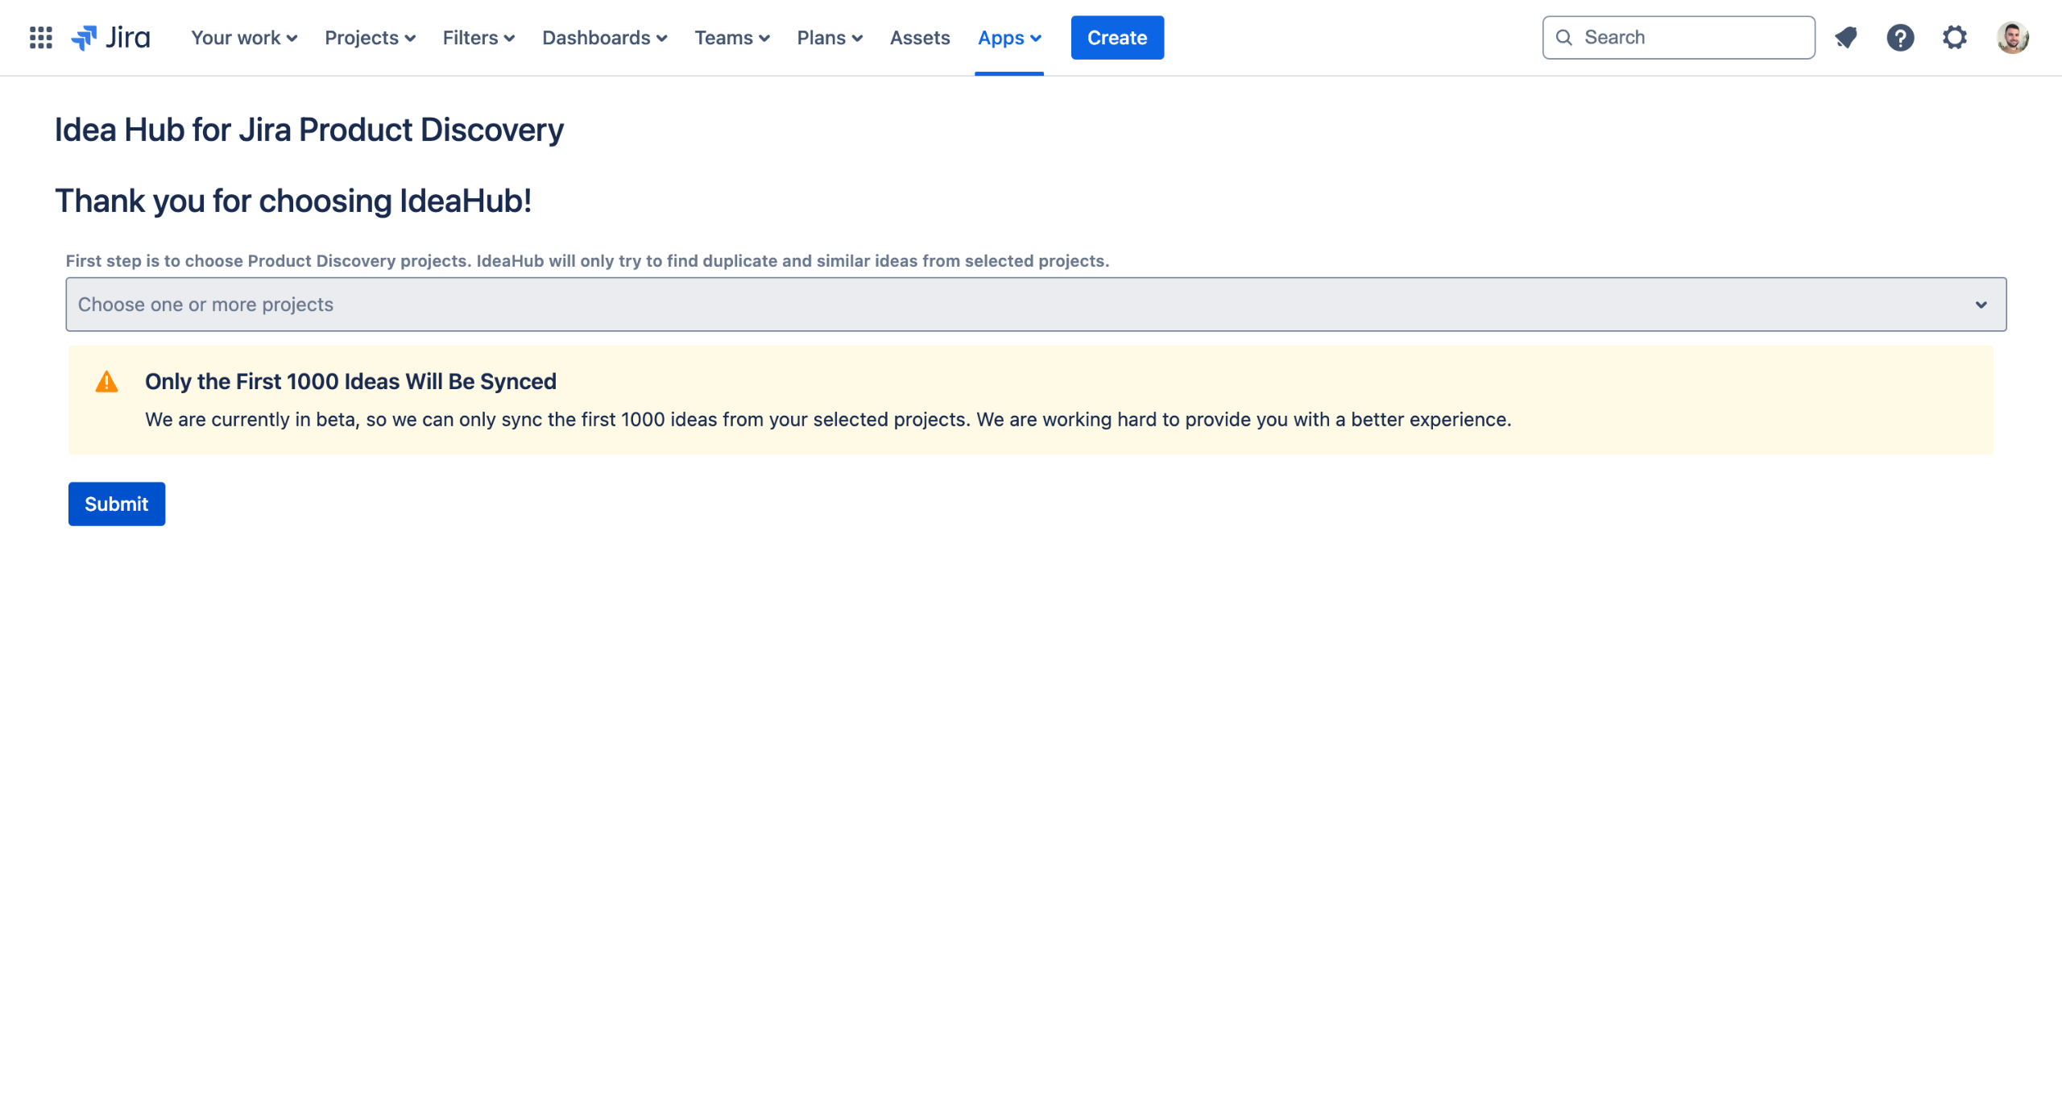Open the user profile avatar
The width and height of the screenshot is (2062, 1103).
click(x=2011, y=38)
